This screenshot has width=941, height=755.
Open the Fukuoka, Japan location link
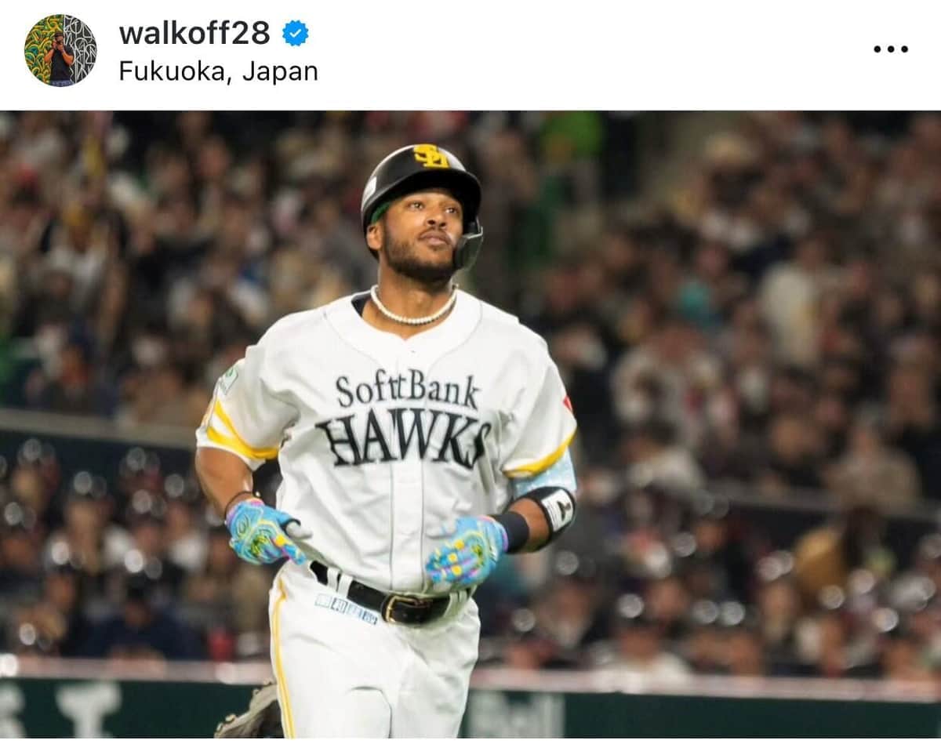(x=219, y=71)
